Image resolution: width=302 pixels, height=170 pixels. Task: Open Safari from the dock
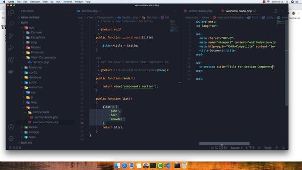coord(125,165)
